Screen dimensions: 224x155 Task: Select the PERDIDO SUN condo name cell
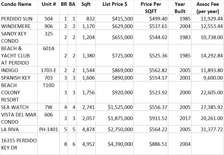tap(17, 19)
